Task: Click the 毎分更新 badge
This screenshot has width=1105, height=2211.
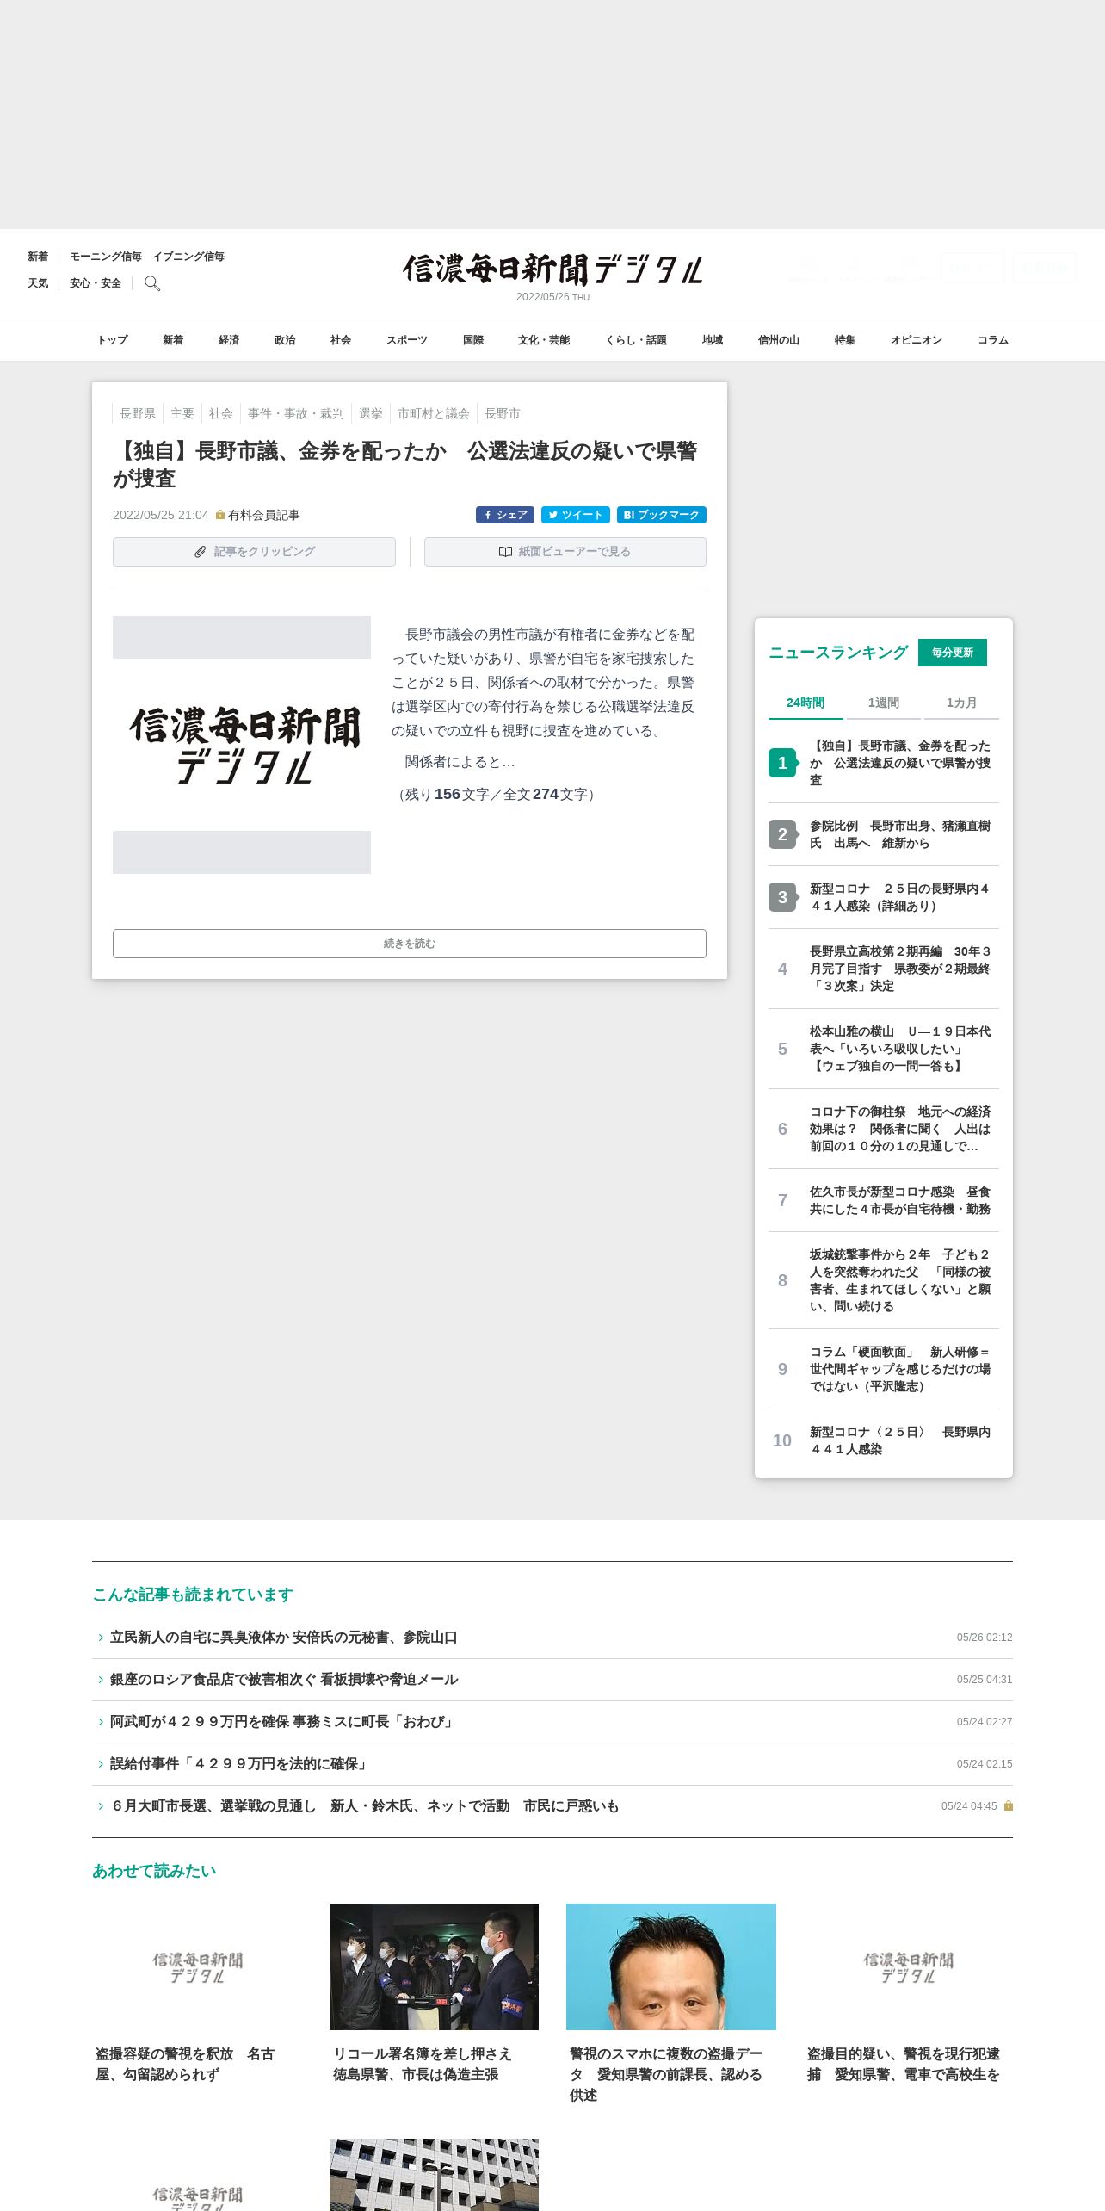Action: (953, 653)
